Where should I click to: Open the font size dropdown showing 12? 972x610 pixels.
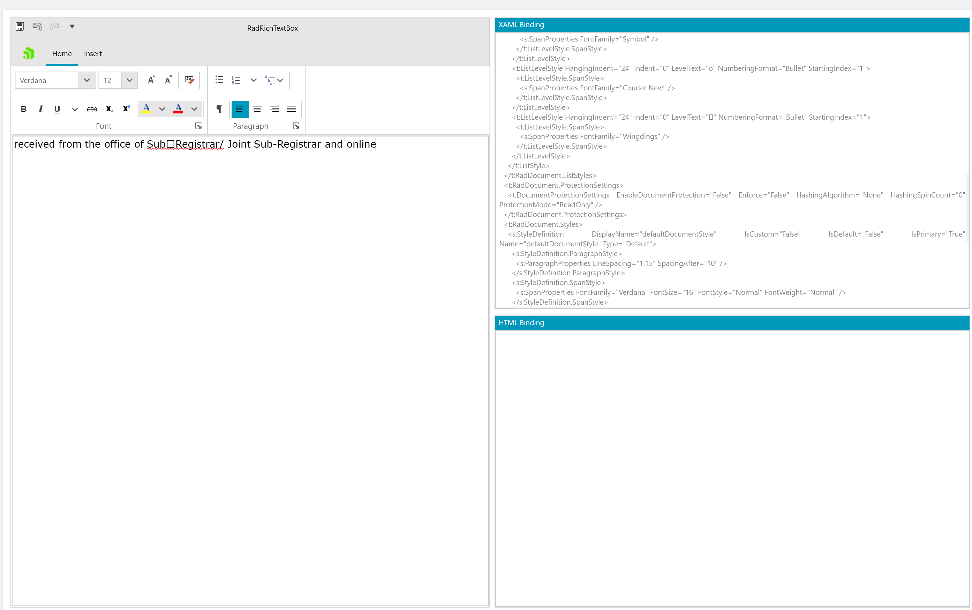click(129, 80)
